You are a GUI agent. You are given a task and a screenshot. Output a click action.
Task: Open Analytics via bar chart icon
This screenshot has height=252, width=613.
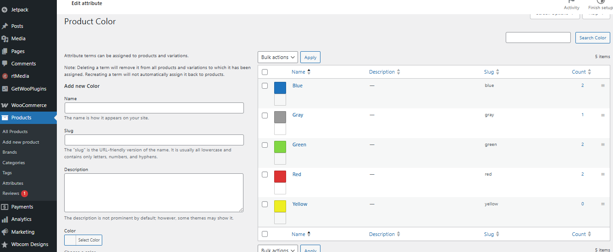[5, 219]
